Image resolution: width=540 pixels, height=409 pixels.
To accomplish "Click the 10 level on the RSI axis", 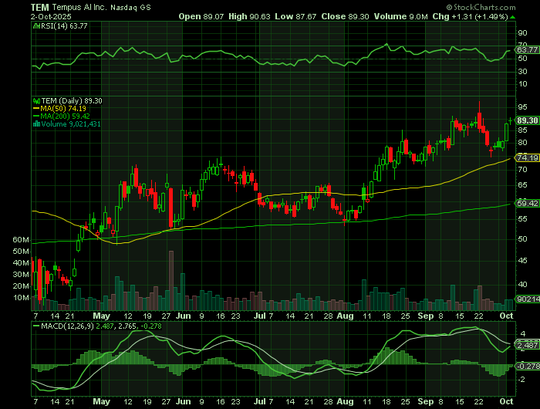I will (x=522, y=84).
